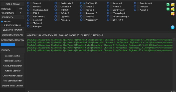Image resolution: width=176 pixels, height=92 pixels.
Task: Enable the Steam service checkbox
Action: (31, 3)
